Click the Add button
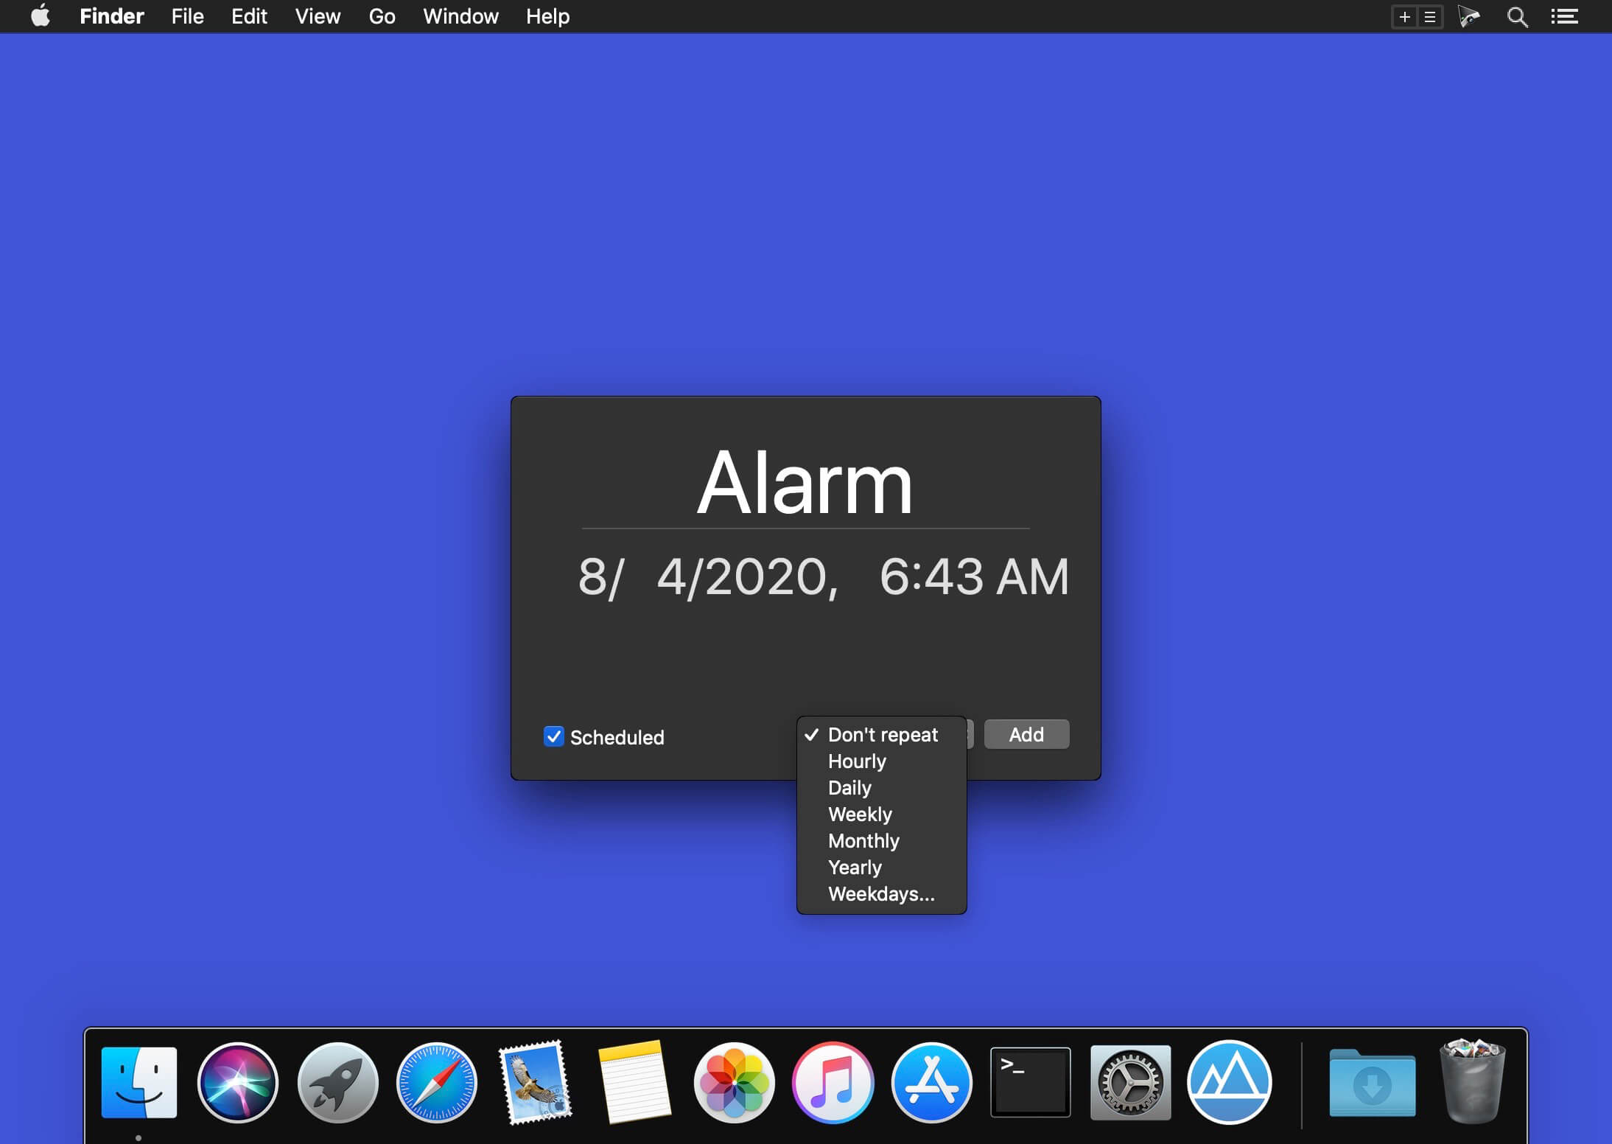 click(x=1026, y=734)
